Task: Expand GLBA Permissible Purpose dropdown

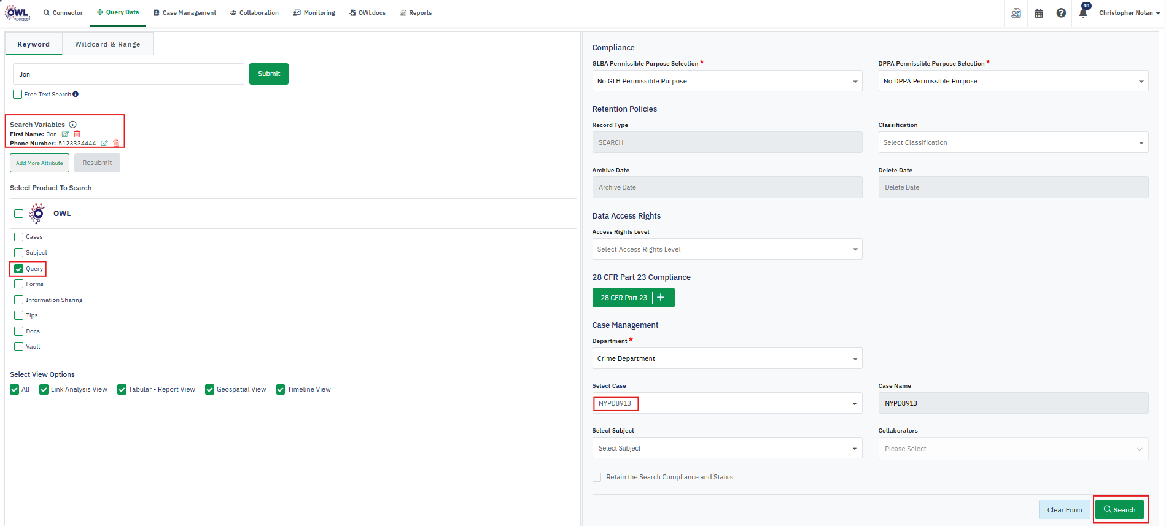Action: click(726, 81)
